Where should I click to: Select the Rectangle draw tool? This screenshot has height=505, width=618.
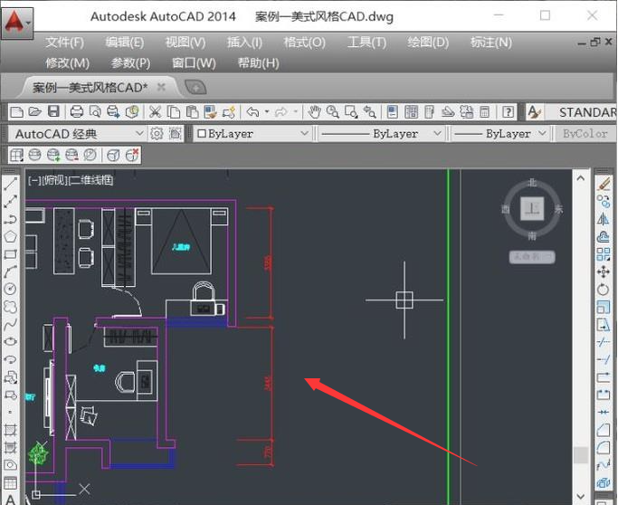10,254
